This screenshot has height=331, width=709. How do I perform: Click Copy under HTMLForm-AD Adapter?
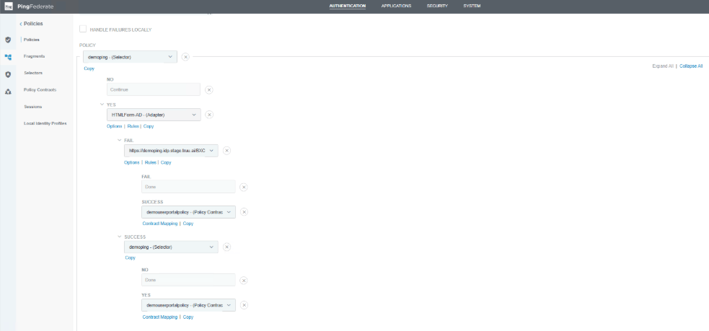click(x=149, y=126)
